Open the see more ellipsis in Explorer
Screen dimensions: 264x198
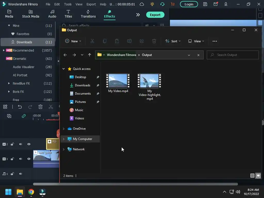[x=215, y=41]
